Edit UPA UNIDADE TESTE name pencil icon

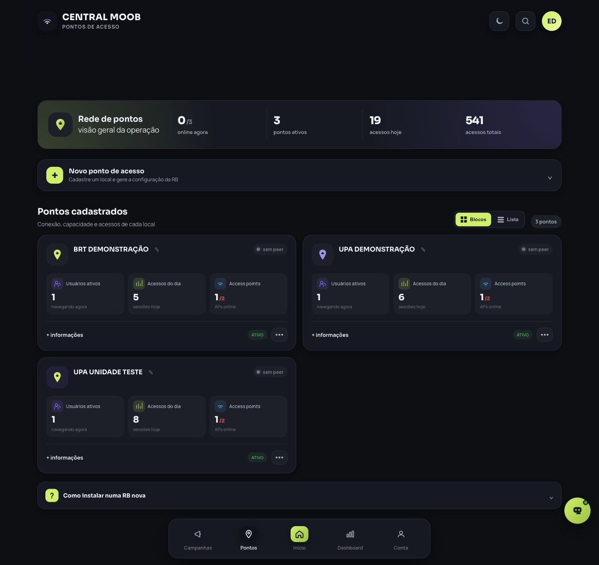151,372
